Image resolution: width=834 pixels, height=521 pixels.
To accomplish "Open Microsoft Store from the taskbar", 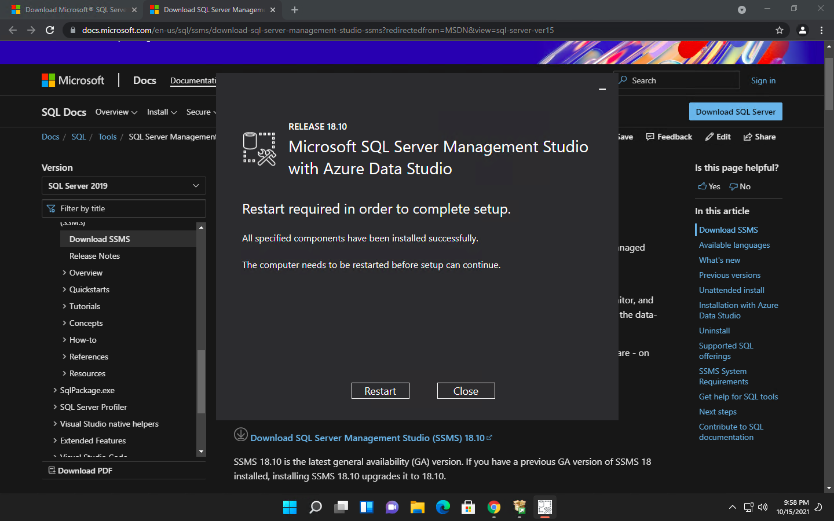I will (468, 507).
